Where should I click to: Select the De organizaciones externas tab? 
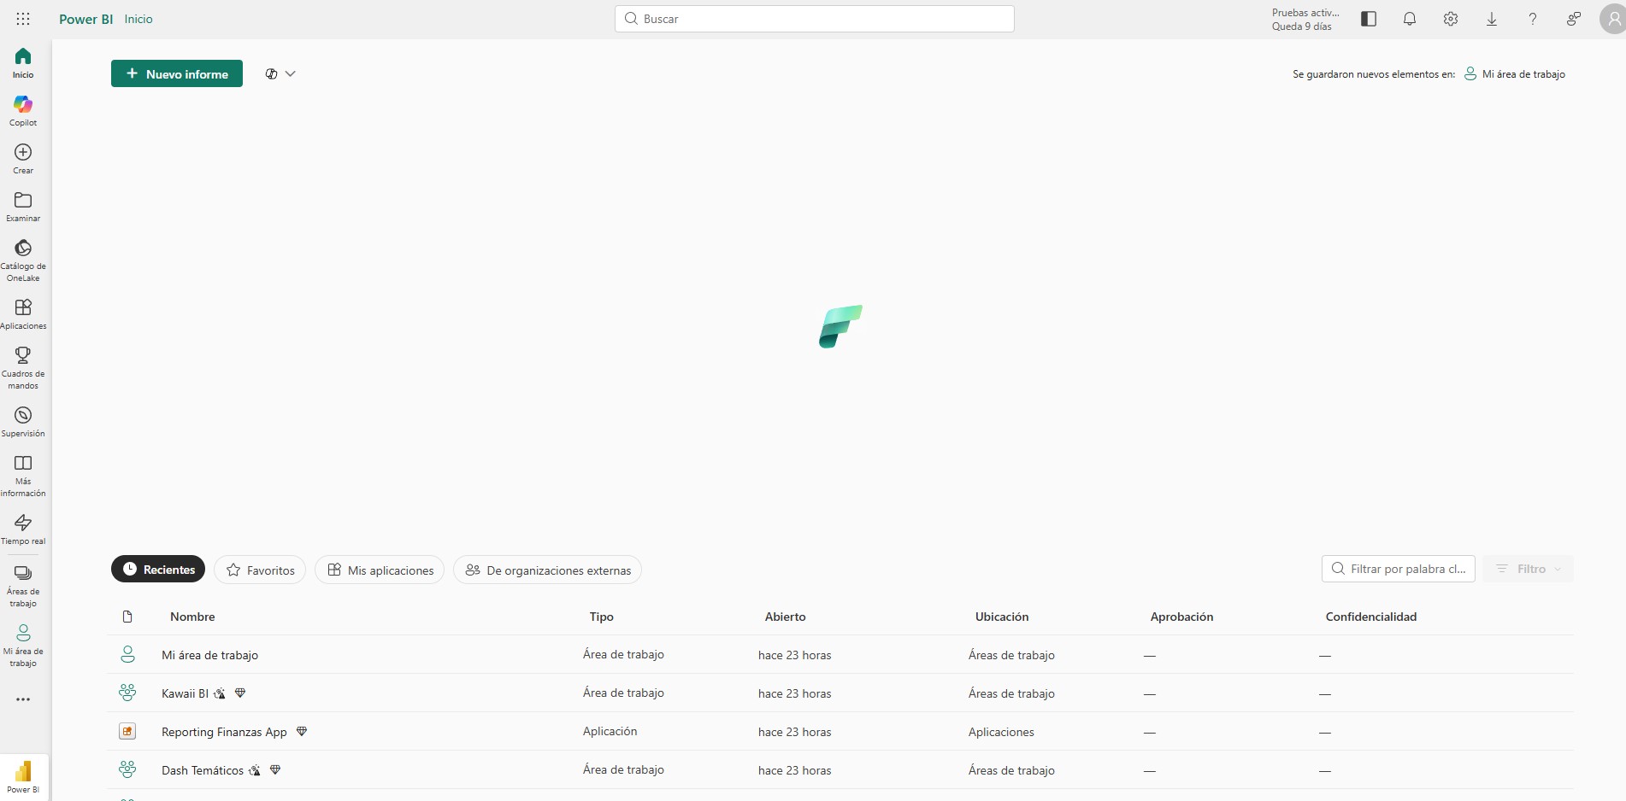[547, 570]
